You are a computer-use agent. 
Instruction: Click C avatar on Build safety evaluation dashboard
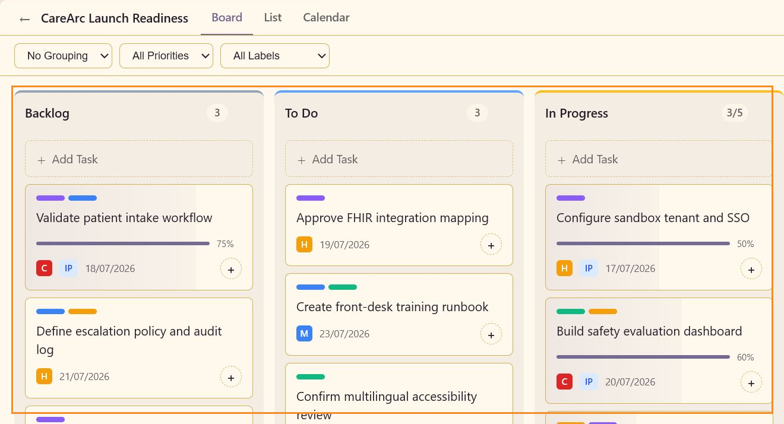point(564,382)
